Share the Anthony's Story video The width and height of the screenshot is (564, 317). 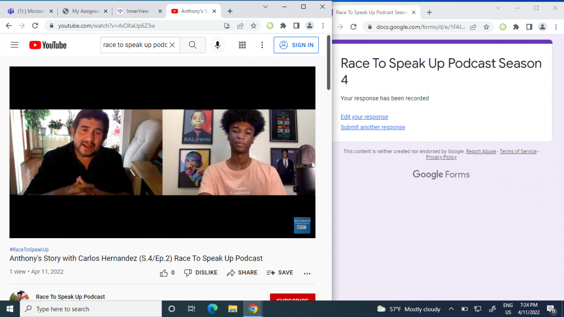pyautogui.click(x=242, y=273)
